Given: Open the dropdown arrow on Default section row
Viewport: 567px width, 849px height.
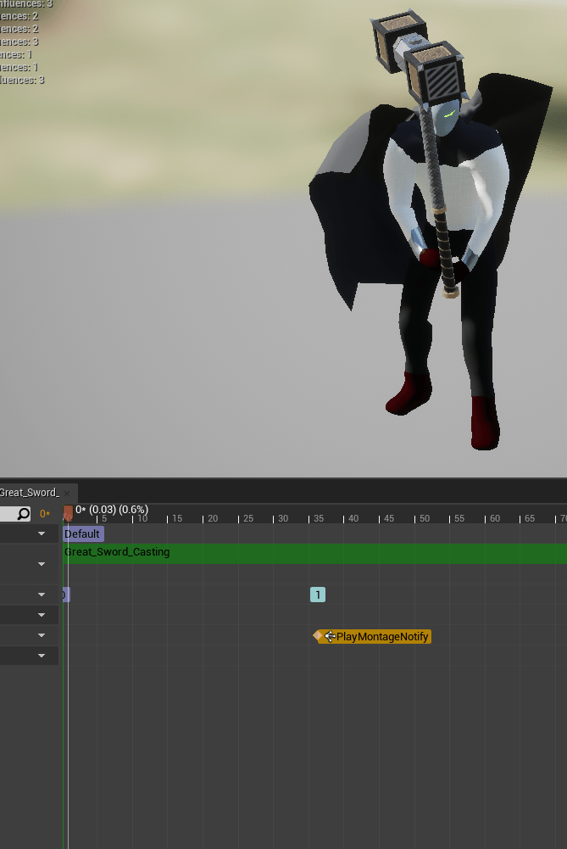Looking at the screenshot, I should [x=42, y=534].
